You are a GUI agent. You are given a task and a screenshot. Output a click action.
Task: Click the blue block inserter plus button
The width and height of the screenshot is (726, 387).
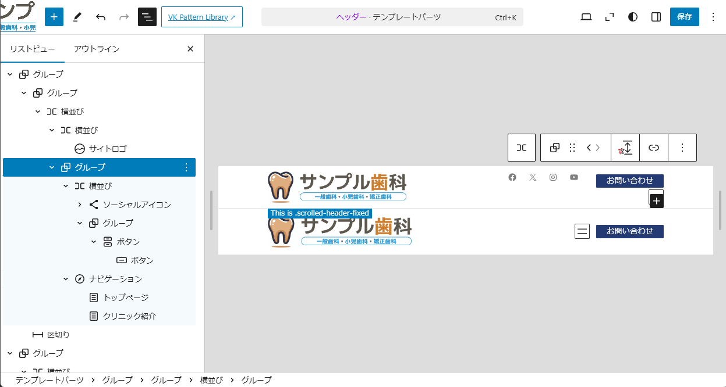(x=54, y=17)
